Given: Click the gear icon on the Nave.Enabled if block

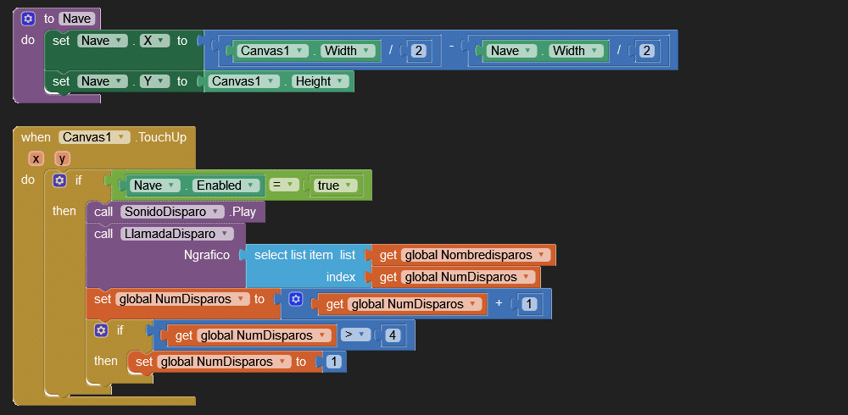Looking at the screenshot, I should point(59,180).
